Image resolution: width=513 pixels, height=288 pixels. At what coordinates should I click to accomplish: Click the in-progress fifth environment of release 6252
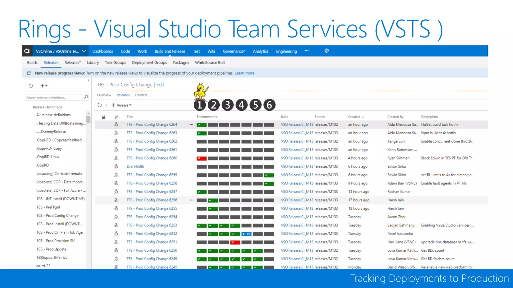click(246, 234)
